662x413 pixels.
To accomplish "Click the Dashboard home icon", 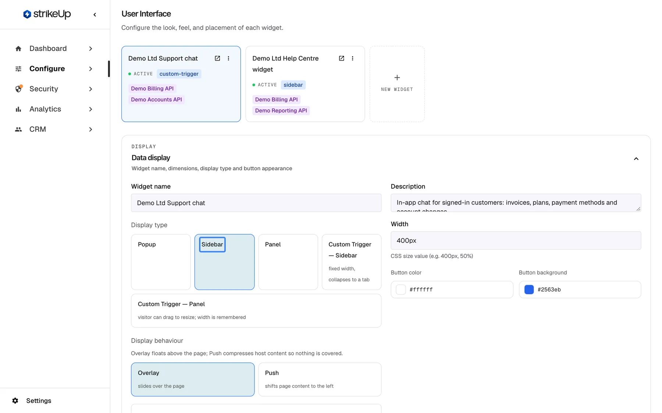I will [x=18, y=48].
